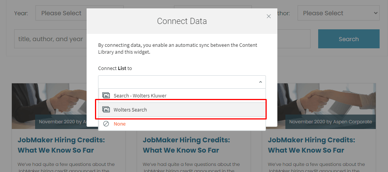Click the right card's November 2020 by Aspen Corporate label
This screenshot has height=172, width=388.
point(330,122)
